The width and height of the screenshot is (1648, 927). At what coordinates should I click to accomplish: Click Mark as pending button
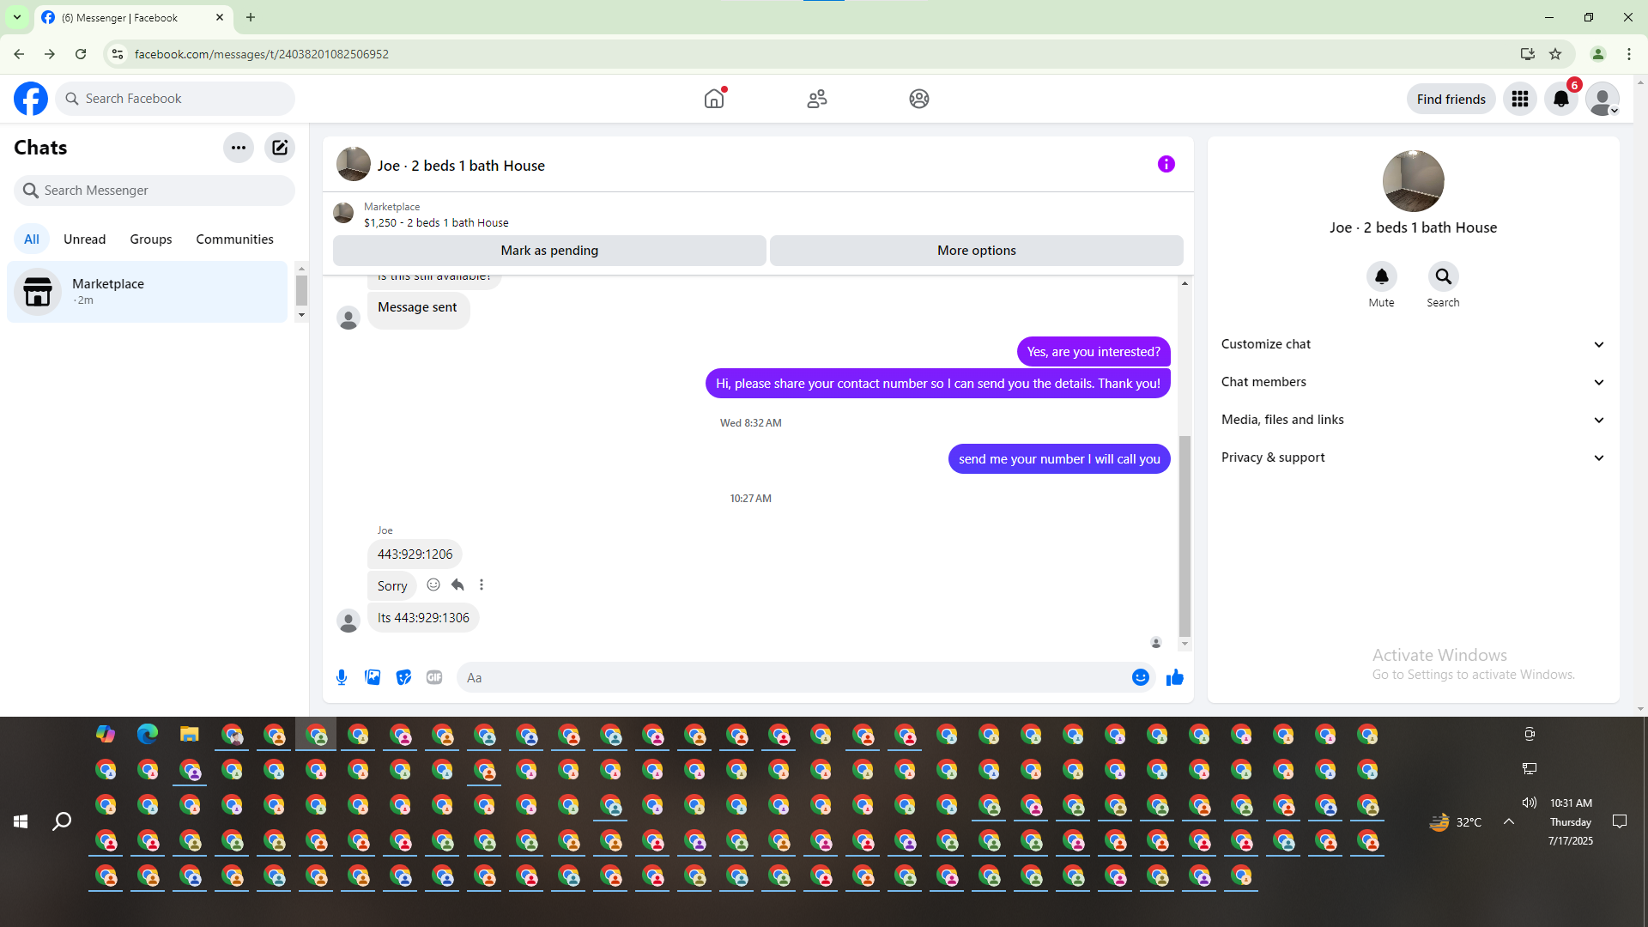549,251
